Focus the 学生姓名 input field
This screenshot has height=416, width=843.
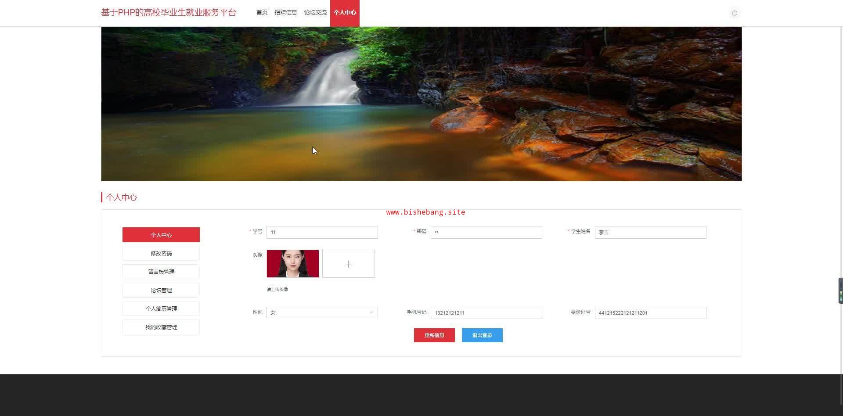click(x=650, y=232)
